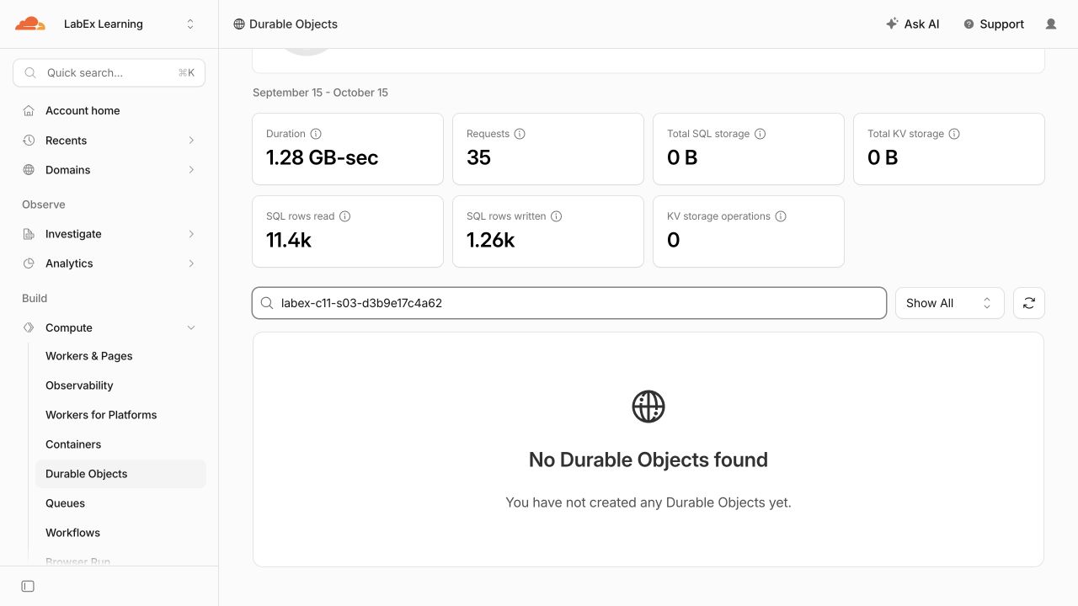1078x606 pixels.
Task: Expand the Domains chevron
Action: (x=191, y=169)
